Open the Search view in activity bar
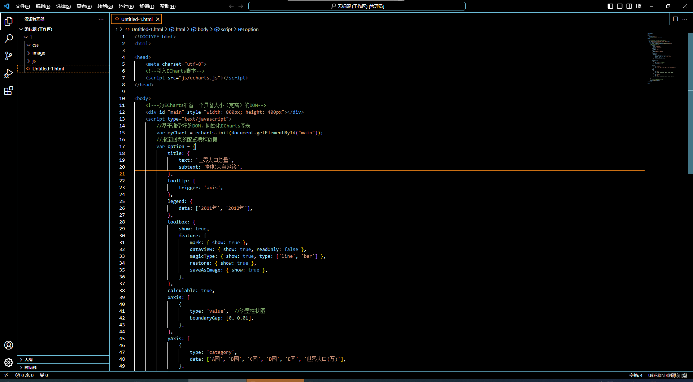 (x=9, y=38)
